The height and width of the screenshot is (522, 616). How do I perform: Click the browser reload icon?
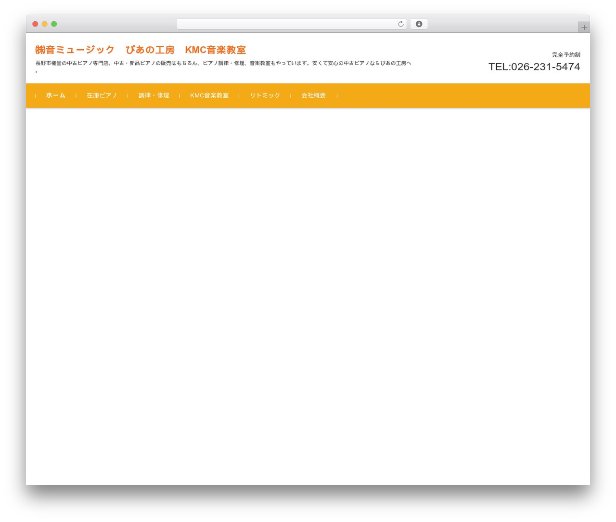(400, 24)
